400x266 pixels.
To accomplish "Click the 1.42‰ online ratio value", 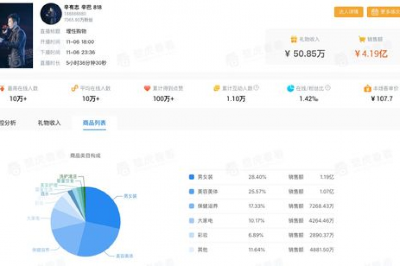I will click(309, 99).
